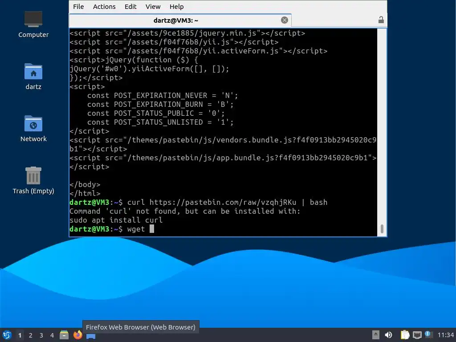Switch to workspace 3

[x=41, y=335]
